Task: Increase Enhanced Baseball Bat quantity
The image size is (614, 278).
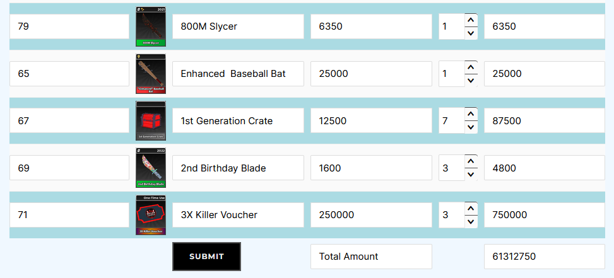Action: (471, 66)
